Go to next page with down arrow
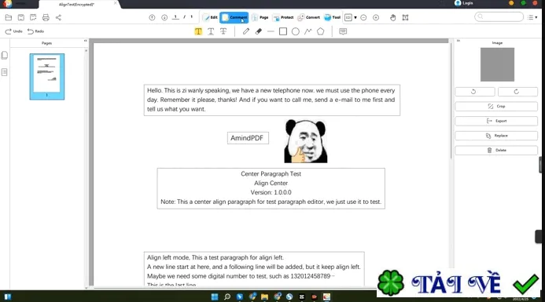Screen dimensions: 545x302 164,17
